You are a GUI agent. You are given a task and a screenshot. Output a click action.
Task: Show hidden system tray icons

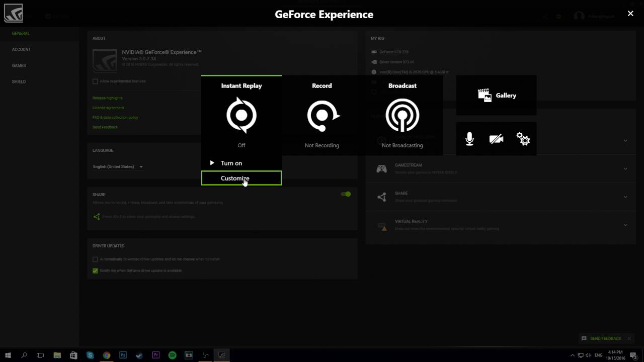click(573, 355)
